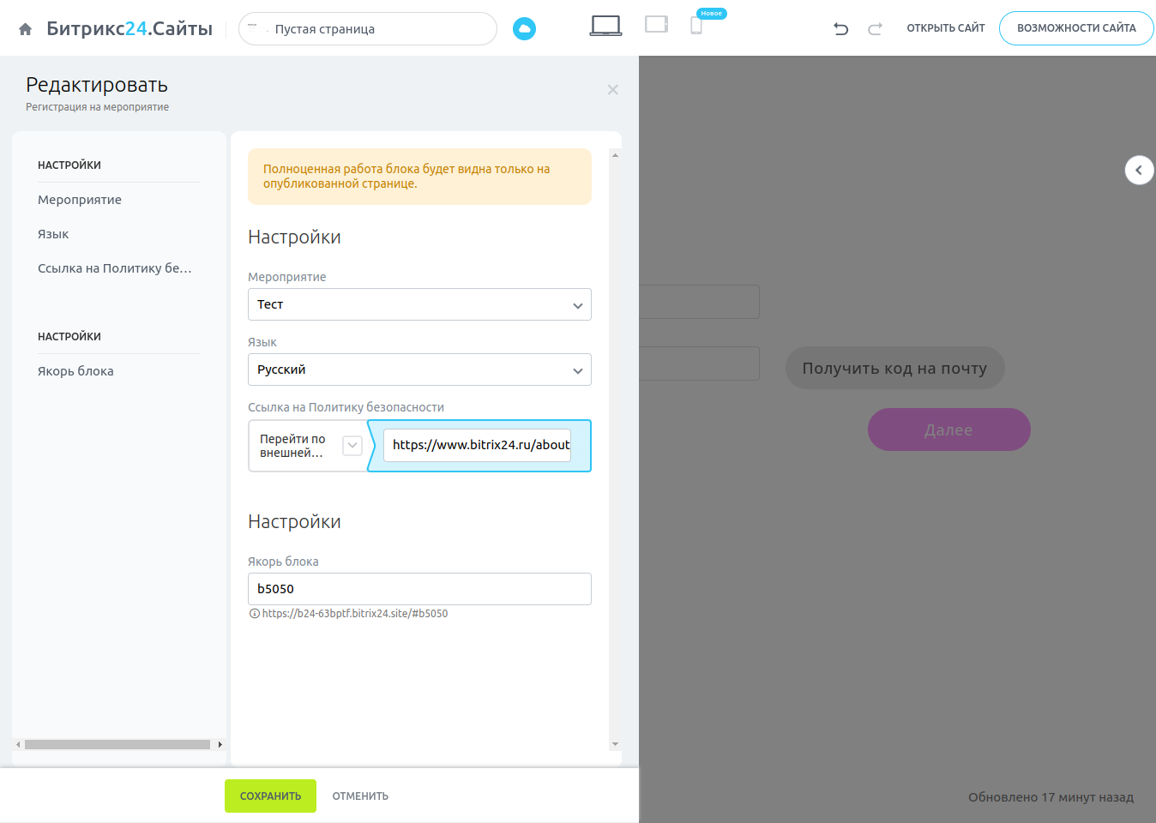Click the Якорь блока input field
This screenshot has width=1156, height=823.
[419, 589]
